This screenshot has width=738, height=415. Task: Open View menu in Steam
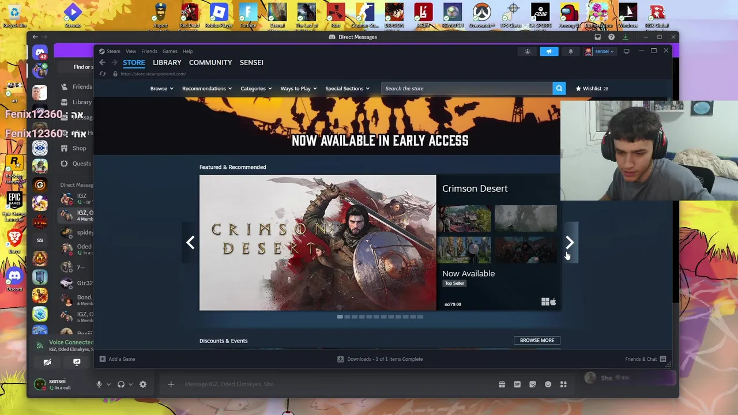(x=131, y=51)
